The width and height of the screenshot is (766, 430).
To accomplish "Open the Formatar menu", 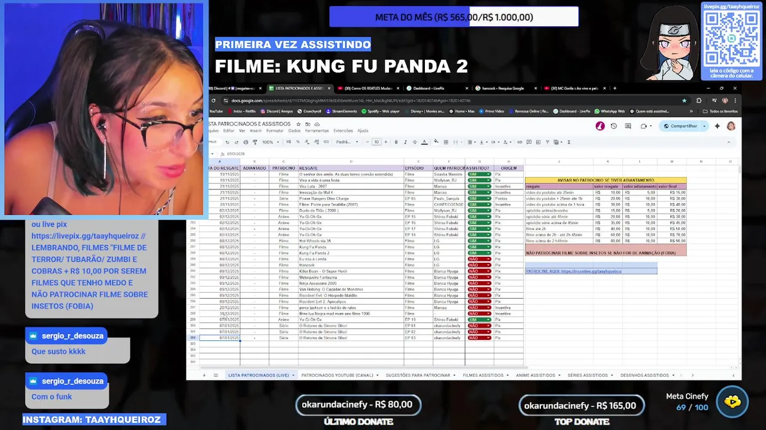I will click(x=275, y=131).
